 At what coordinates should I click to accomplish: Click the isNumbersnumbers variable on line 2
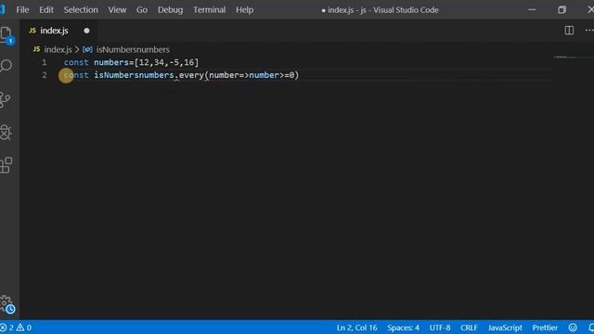134,75
